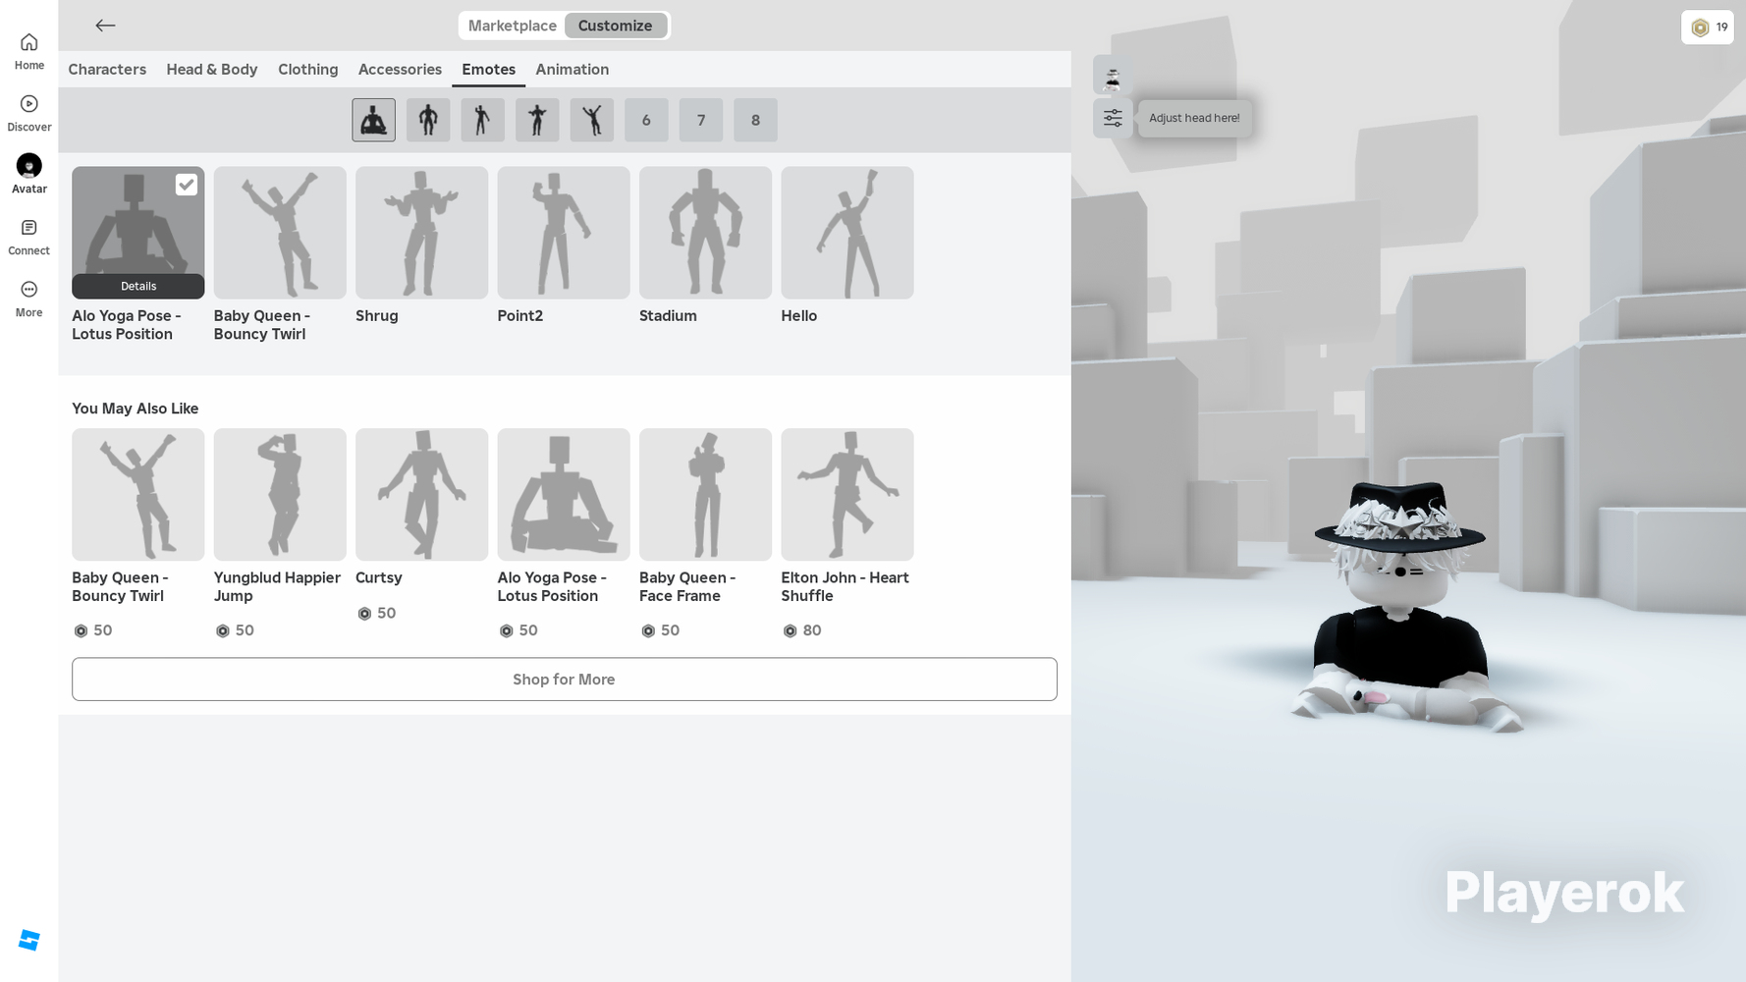Click the avatar preview mode icon
The image size is (1746, 982).
tap(1113, 76)
